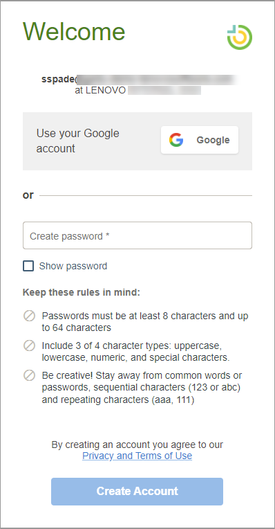Viewport: 275px width, 529px height.
Task: Click the Welcome heading
Action: (74, 31)
